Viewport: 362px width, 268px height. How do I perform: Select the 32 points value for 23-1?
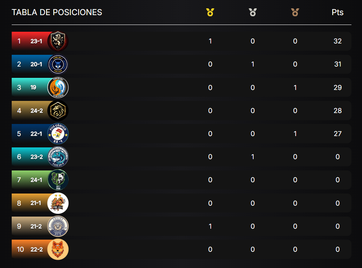(337, 41)
